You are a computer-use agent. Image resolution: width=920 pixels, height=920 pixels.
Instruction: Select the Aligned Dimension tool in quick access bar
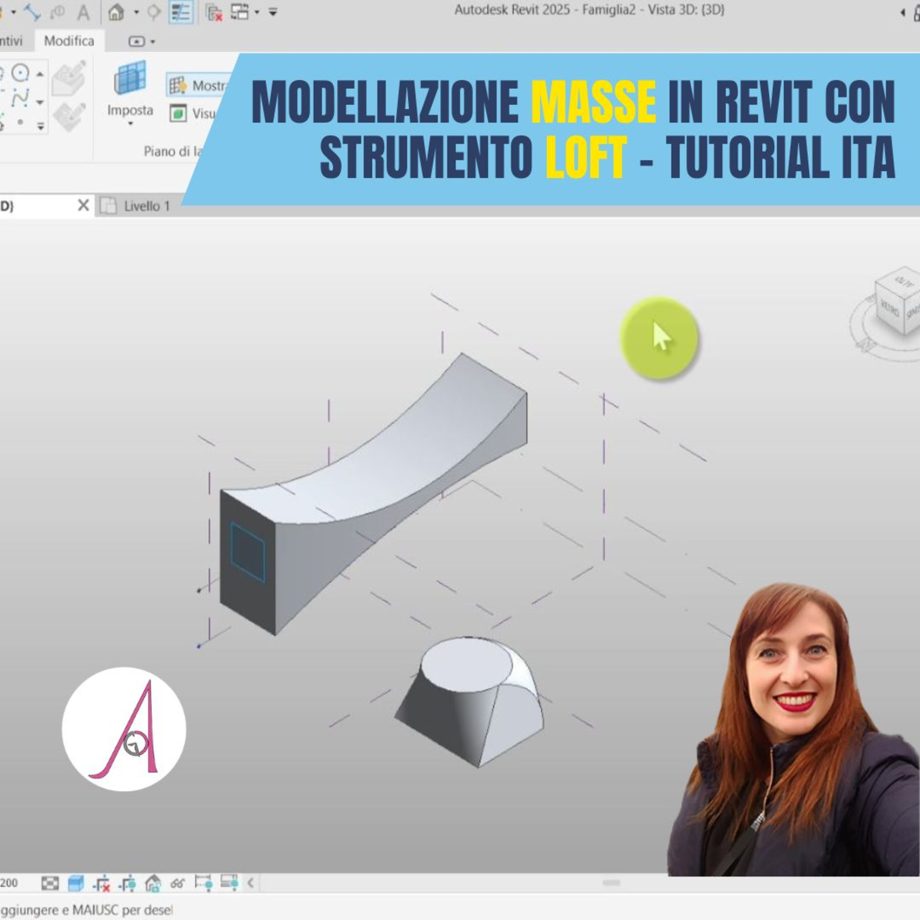tap(31, 12)
